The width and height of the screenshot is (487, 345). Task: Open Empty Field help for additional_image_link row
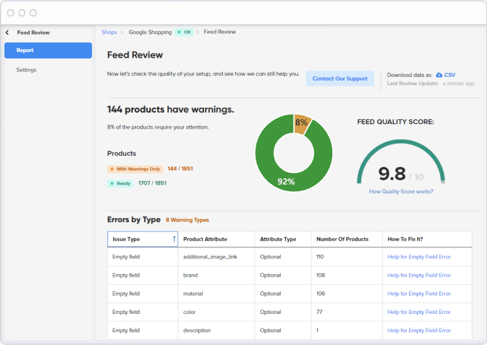[x=419, y=257]
